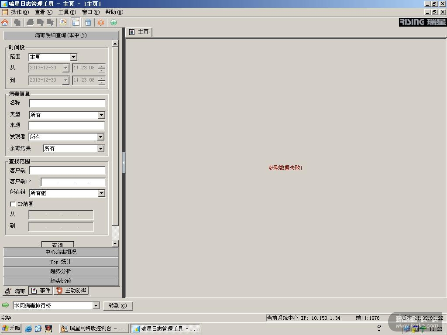The image size is (447, 335).
Task: Click the green go arrow icon
Action: [x=5, y=305]
